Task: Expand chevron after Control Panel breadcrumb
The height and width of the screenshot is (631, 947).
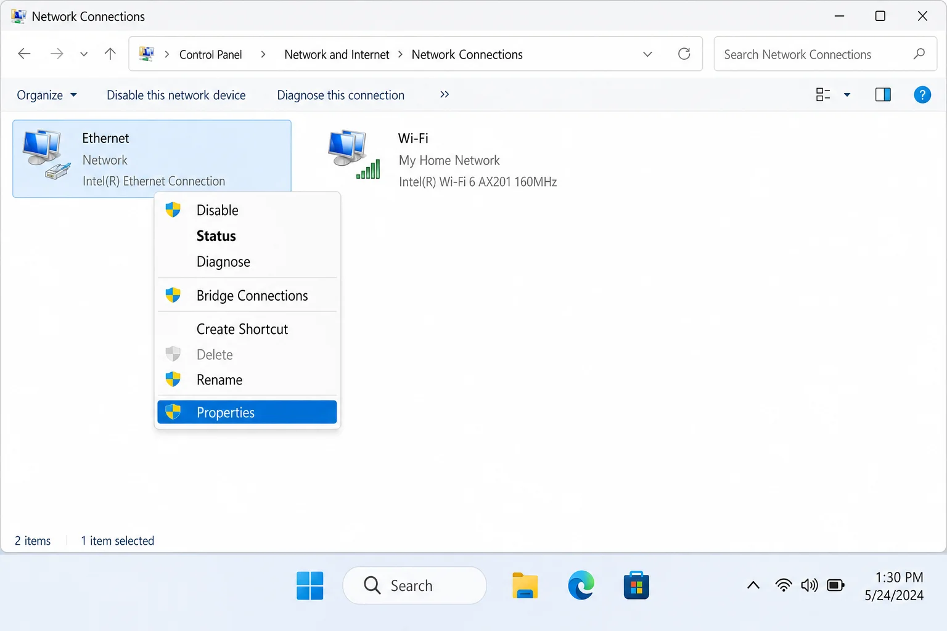Action: [x=263, y=54]
